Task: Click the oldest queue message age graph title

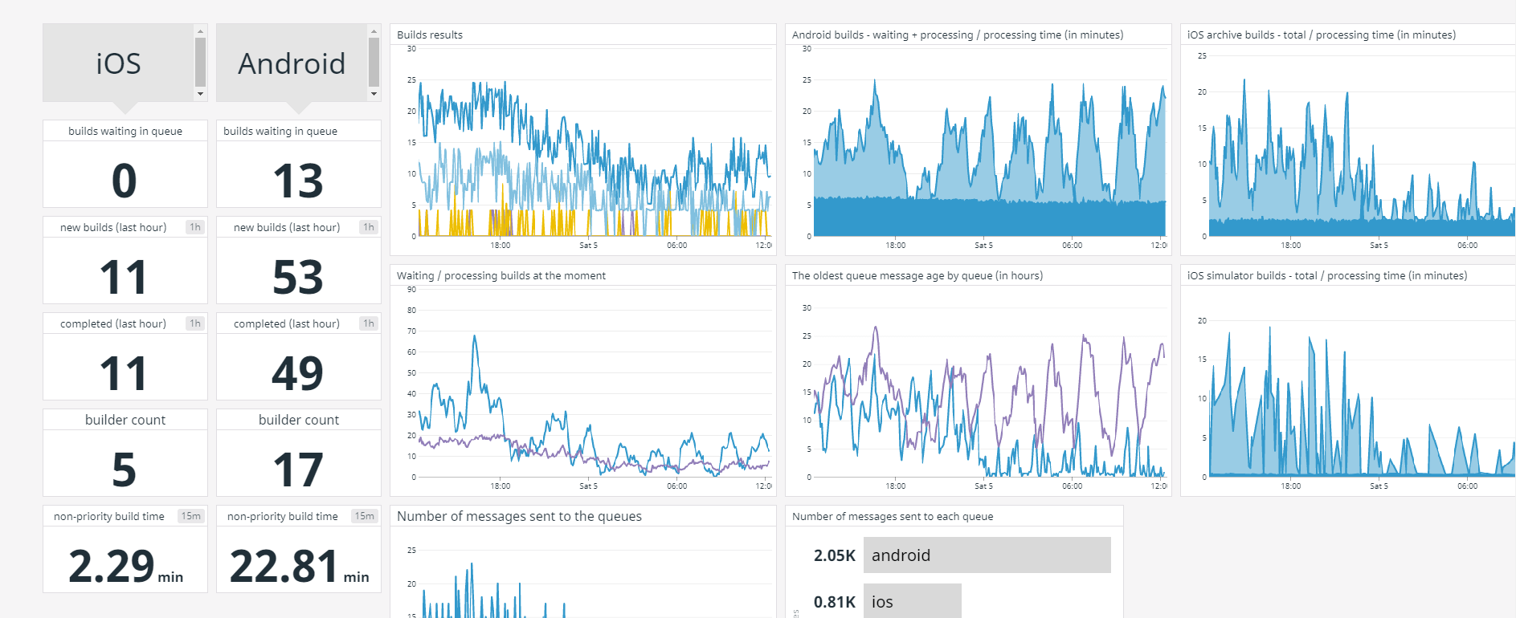Action: pos(917,275)
